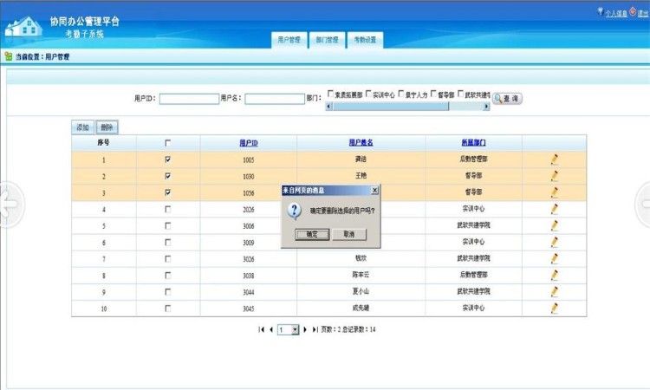Viewport: 650px width, 390px height.
Task: Click the name cell 夏小山
Action: (361, 291)
